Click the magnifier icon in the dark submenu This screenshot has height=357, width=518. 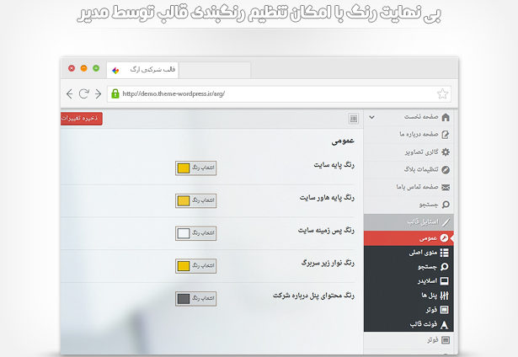coord(445,266)
